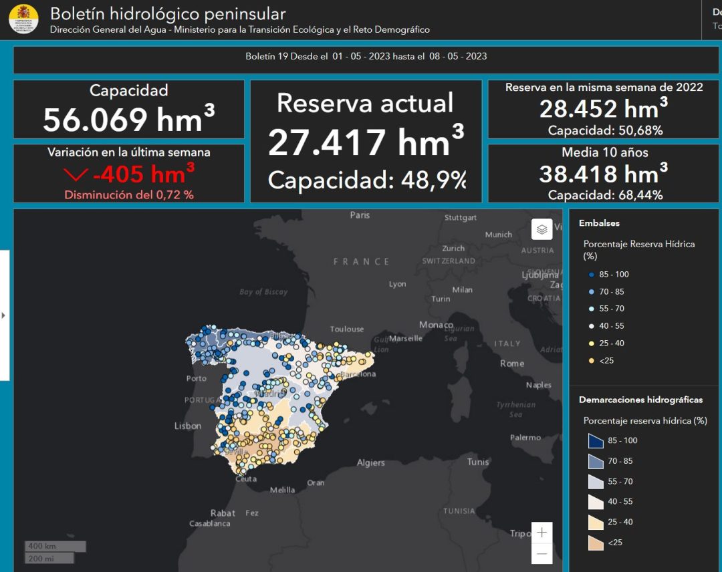Zoom out of the map

[541, 553]
